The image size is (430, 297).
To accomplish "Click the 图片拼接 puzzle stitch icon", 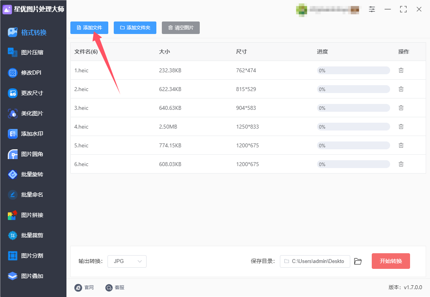I will tap(13, 215).
